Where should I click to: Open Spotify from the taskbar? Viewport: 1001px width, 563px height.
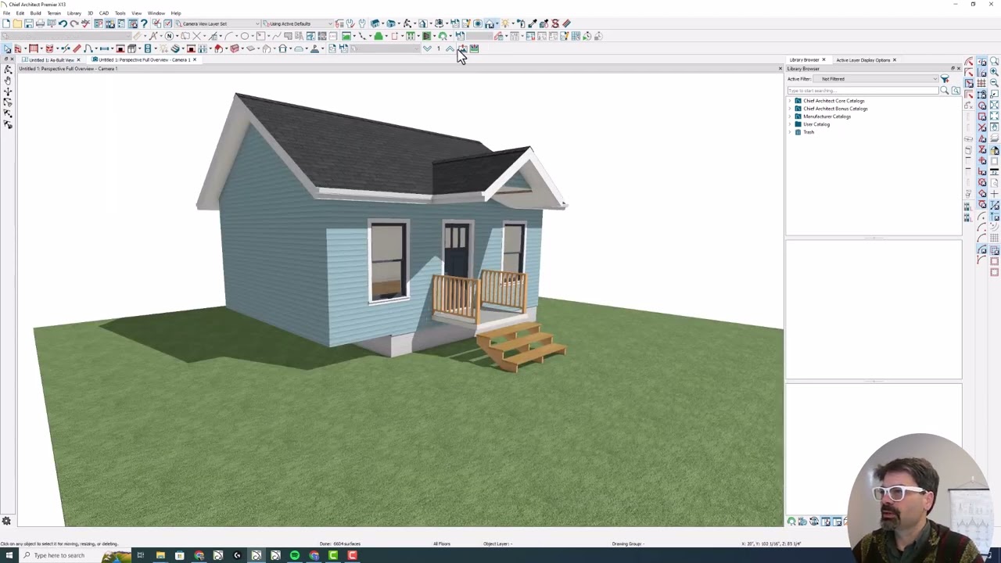[x=295, y=555]
